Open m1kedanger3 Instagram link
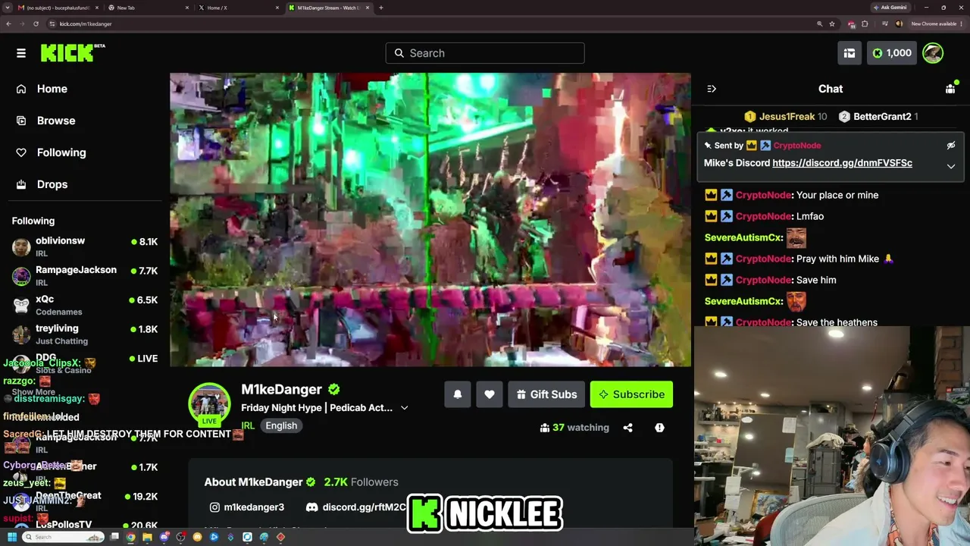This screenshot has width=970, height=546. tap(247, 507)
